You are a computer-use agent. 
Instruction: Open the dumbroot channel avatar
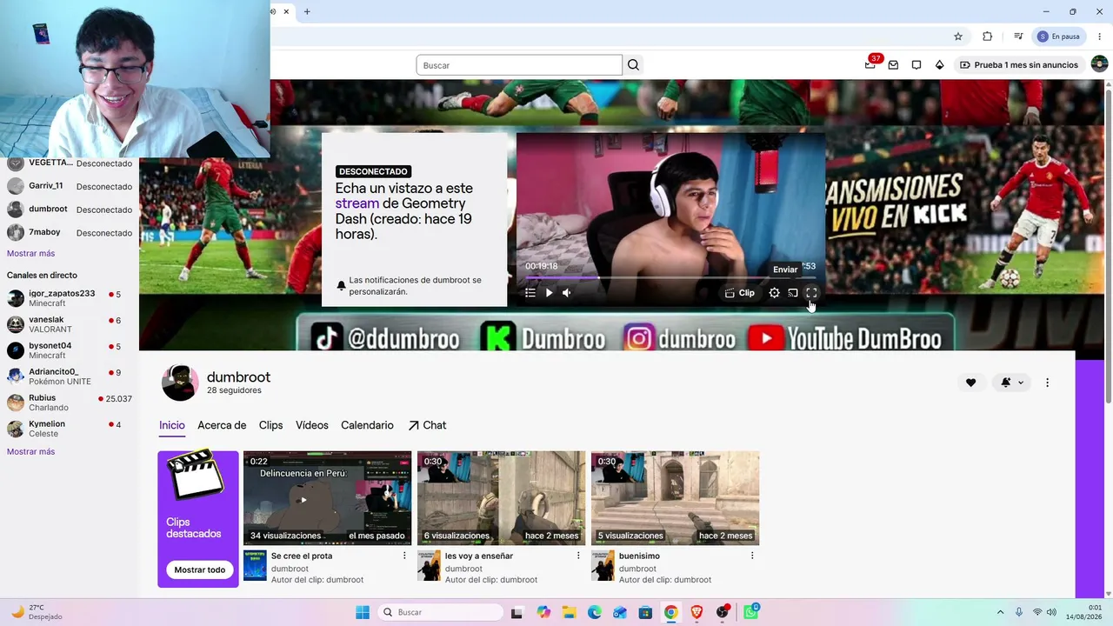pos(180,383)
